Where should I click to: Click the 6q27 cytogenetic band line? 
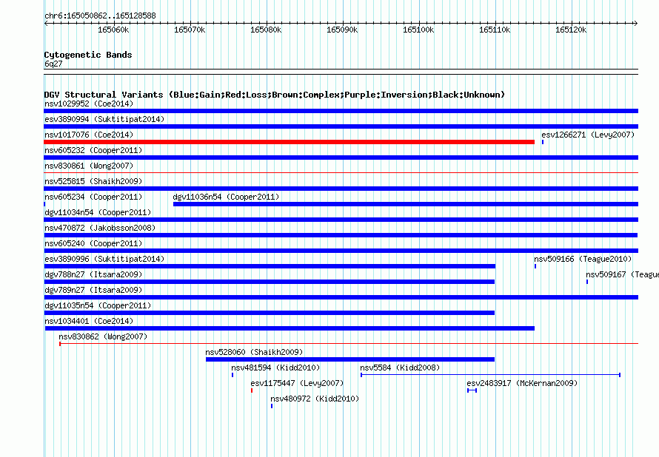tap(341, 72)
